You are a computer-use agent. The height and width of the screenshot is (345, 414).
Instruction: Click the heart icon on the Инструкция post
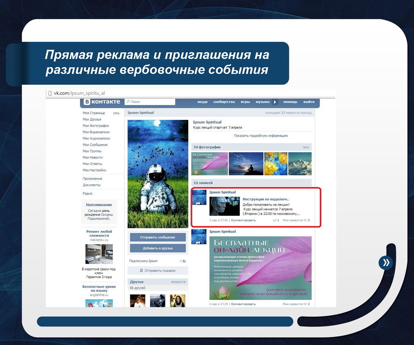tap(305, 220)
